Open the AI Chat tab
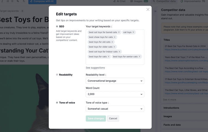The height and width of the screenshot is (132, 208). (119, 1)
